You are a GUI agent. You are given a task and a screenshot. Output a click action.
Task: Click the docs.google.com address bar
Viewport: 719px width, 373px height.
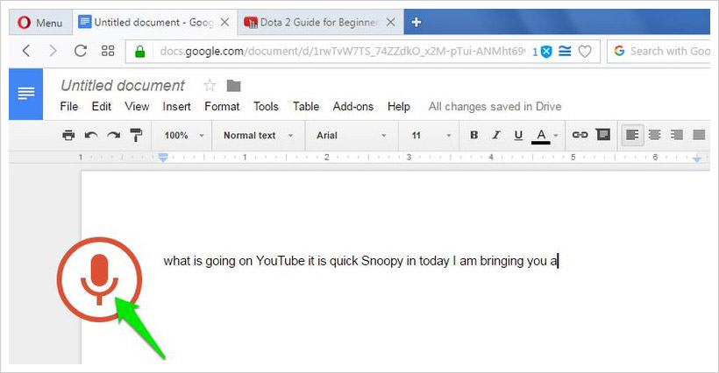(342, 52)
